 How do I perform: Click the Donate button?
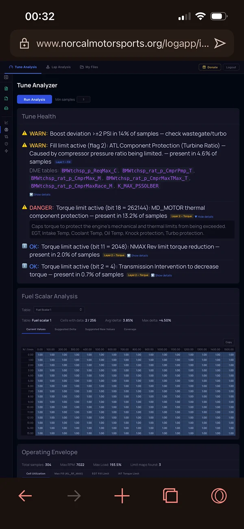210,67
